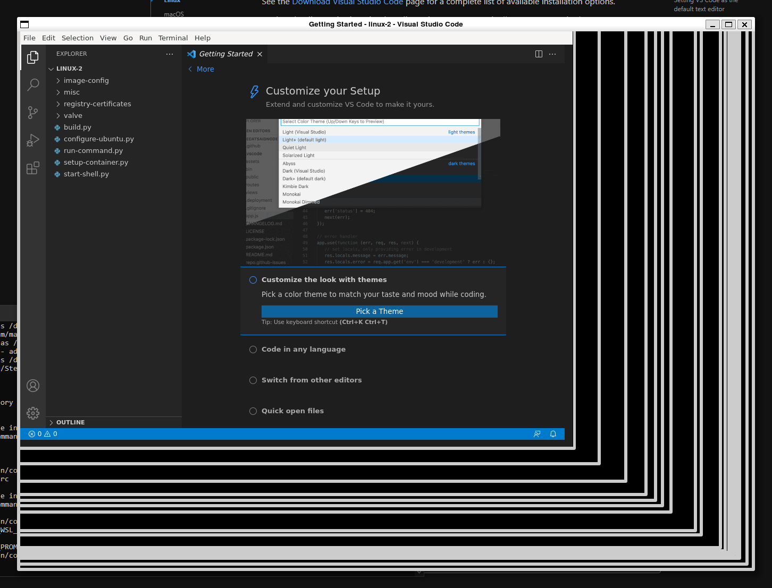The image size is (772, 588).
Task: Click the Accounts icon in the activity bar
Action: tap(33, 385)
